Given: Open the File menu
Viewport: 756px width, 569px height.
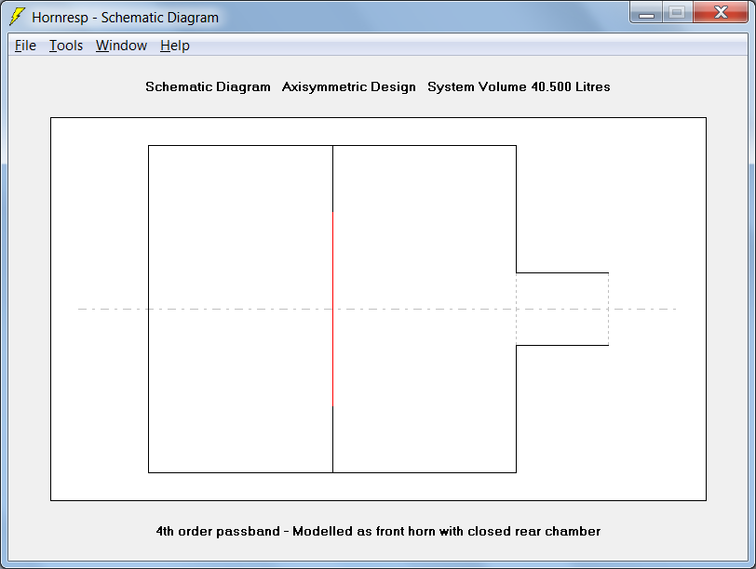Looking at the screenshot, I should (x=25, y=46).
